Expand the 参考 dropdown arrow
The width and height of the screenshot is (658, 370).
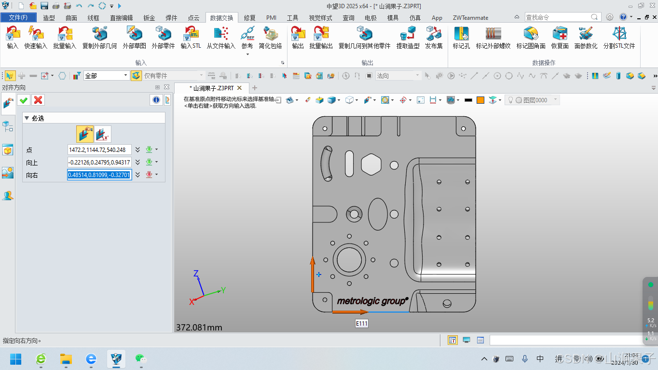pyautogui.click(x=247, y=54)
